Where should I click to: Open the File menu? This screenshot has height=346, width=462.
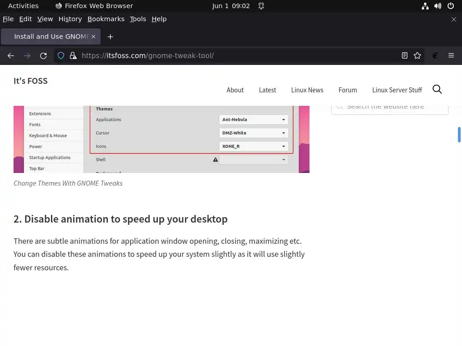[8, 19]
